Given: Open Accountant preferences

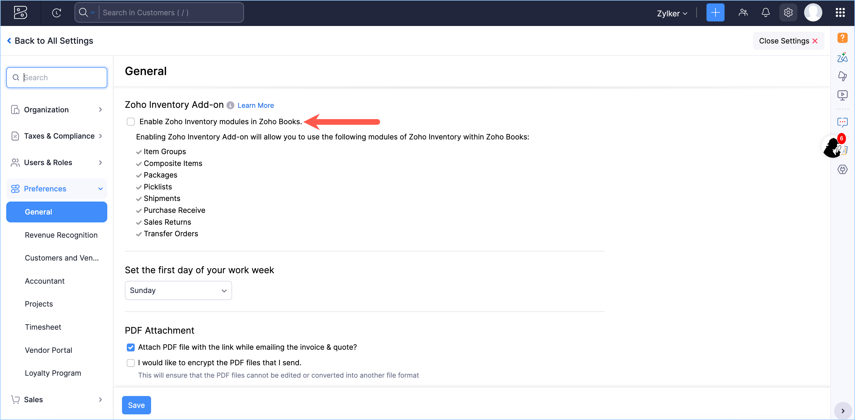Looking at the screenshot, I should [45, 281].
